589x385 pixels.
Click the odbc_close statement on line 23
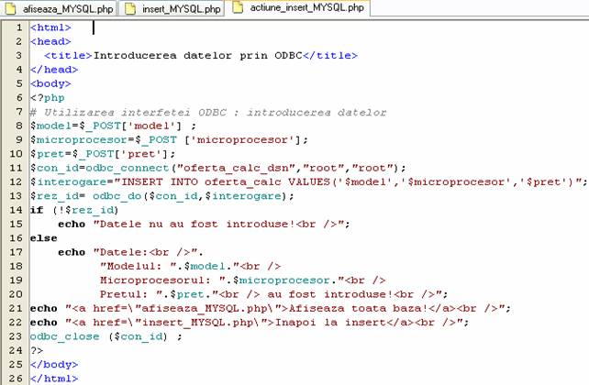click(x=92, y=335)
